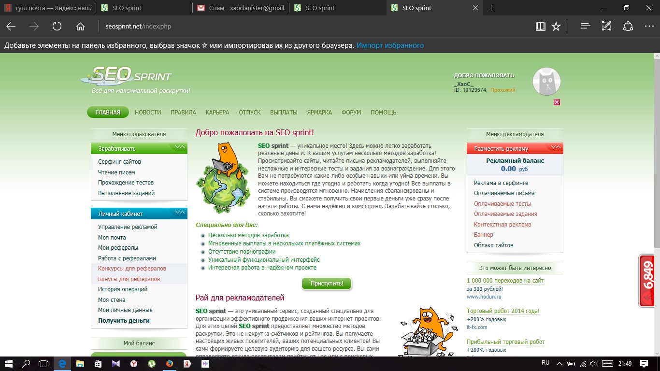Screen dimensions: 660x371
Task: Open taskbar search magnifier
Action: [x=27, y=363]
